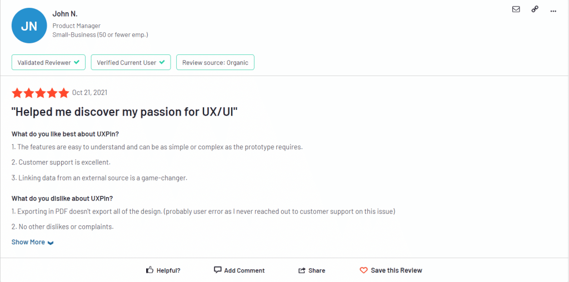Image resolution: width=569 pixels, height=282 pixels.
Task: Click the envelope email icon
Action: pyautogui.click(x=516, y=9)
